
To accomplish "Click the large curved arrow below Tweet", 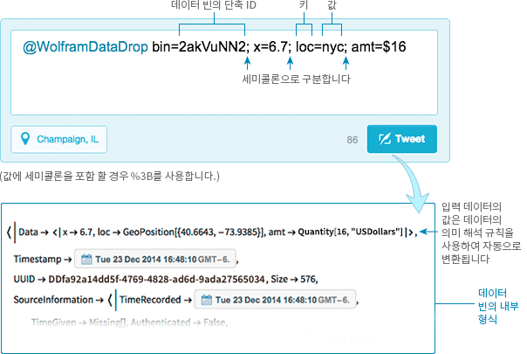I will coord(413,184).
